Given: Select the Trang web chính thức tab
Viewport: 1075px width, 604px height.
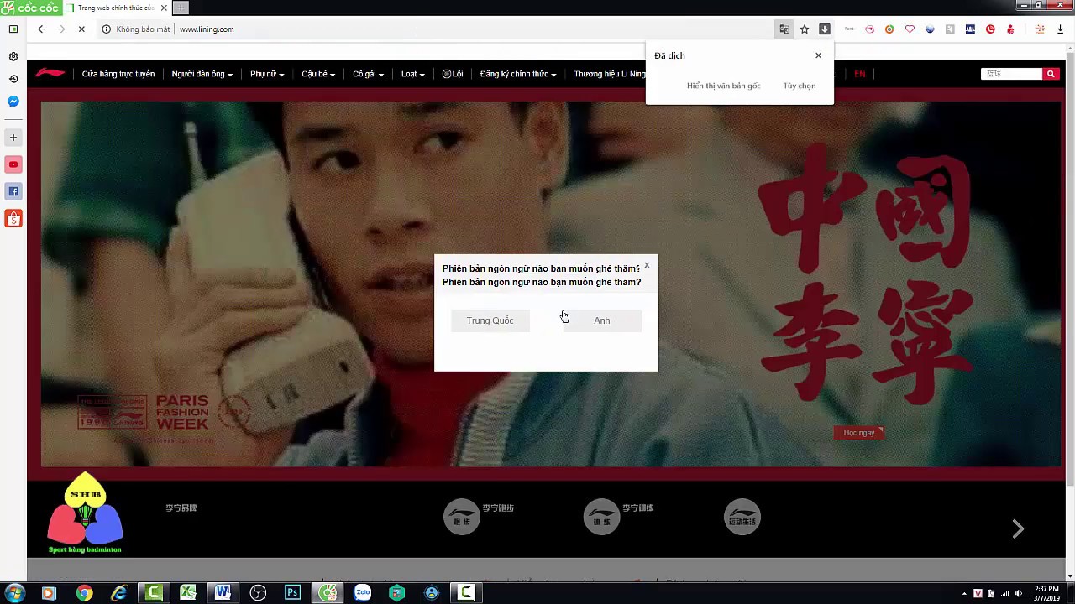Looking at the screenshot, I should pos(116,8).
